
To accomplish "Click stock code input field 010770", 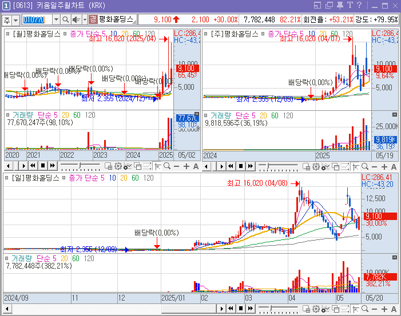I will pyautogui.click(x=37, y=19).
